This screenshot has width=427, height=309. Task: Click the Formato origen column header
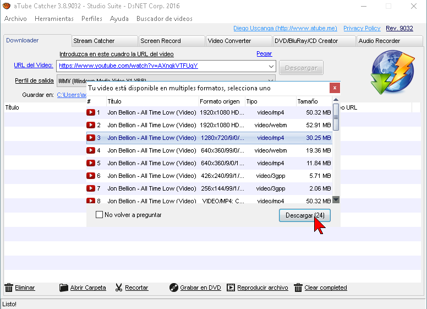(x=222, y=101)
